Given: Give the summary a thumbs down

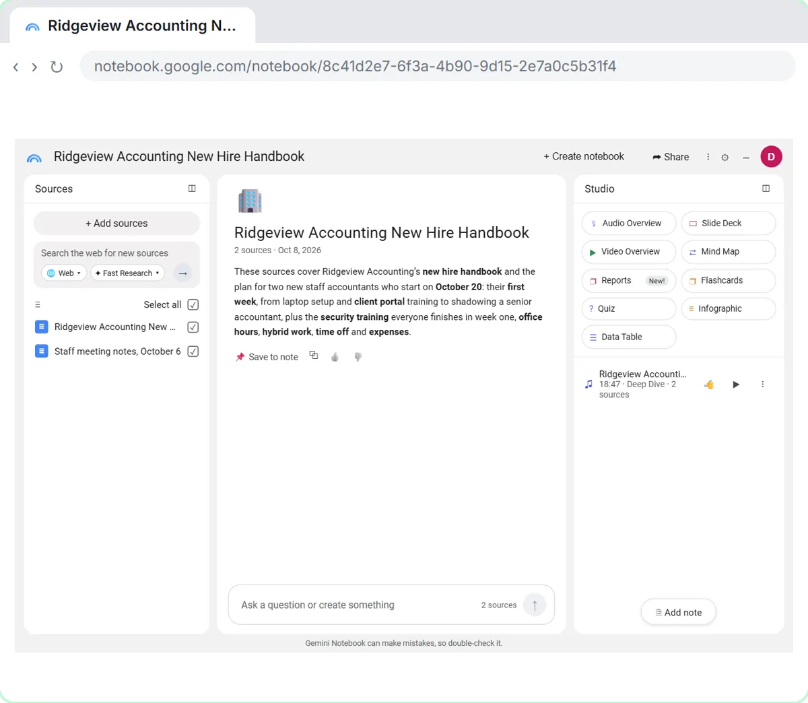Looking at the screenshot, I should pyautogui.click(x=358, y=357).
